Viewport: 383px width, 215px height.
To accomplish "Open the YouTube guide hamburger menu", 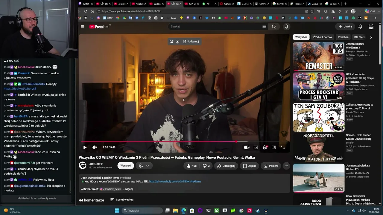I will click(x=83, y=27).
